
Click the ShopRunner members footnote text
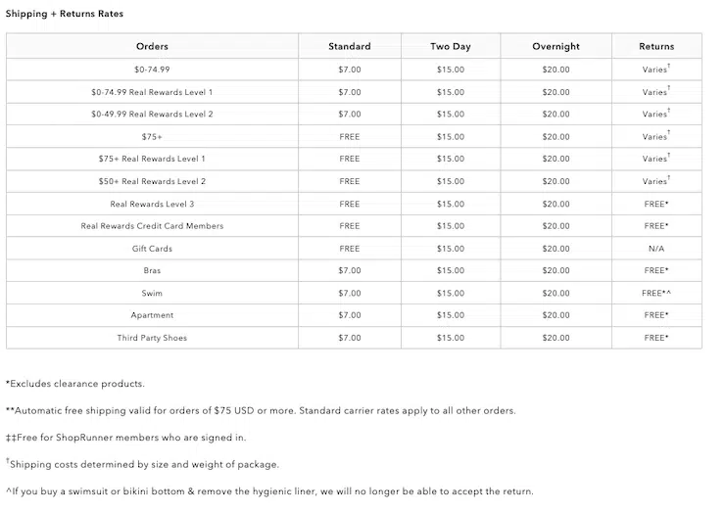tap(125, 438)
